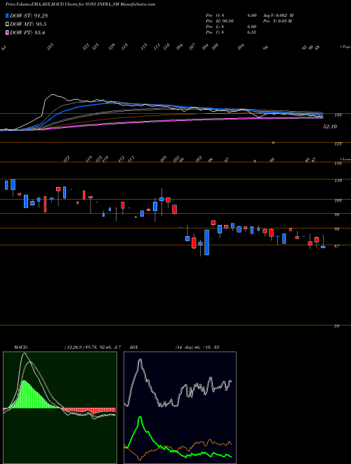
Task: Click the tall blue candlestick near the lowest price
Action: click(207, 243)
